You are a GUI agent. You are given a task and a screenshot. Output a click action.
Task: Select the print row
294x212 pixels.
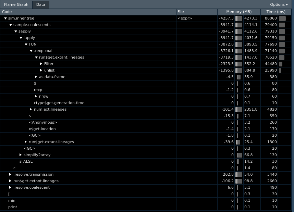[x=146, y=207]
